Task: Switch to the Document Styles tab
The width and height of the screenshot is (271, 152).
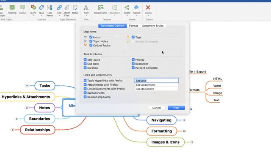Action: 153,26
